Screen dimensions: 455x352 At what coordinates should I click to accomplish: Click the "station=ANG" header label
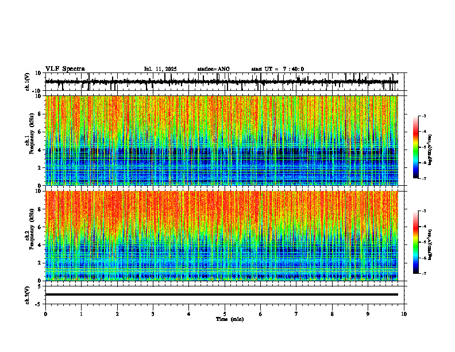point(213,69)
